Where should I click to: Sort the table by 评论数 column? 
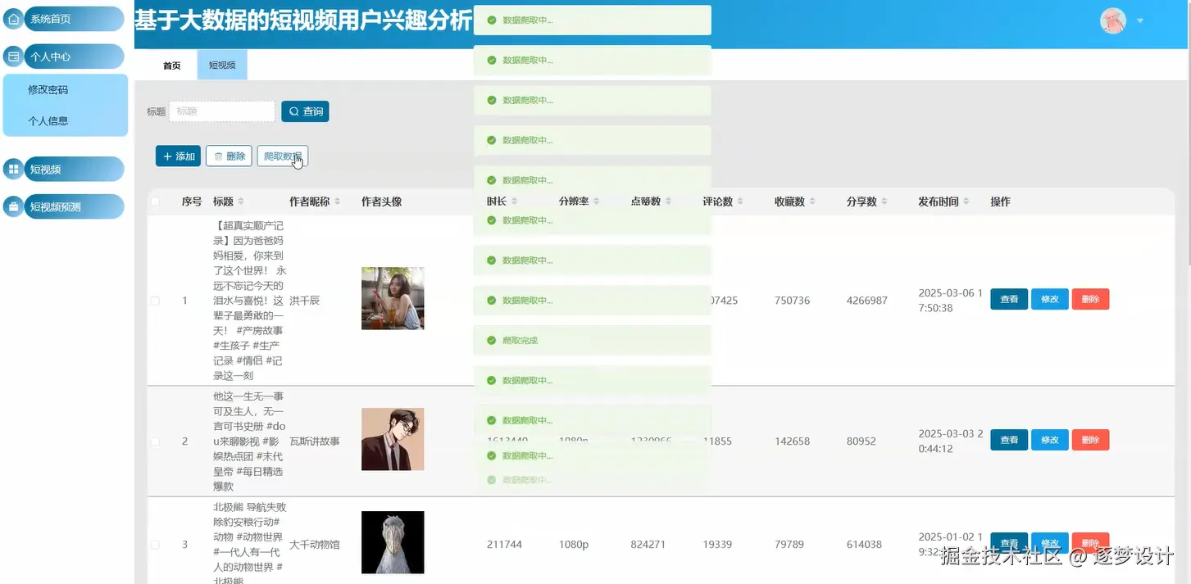(741, 201)
